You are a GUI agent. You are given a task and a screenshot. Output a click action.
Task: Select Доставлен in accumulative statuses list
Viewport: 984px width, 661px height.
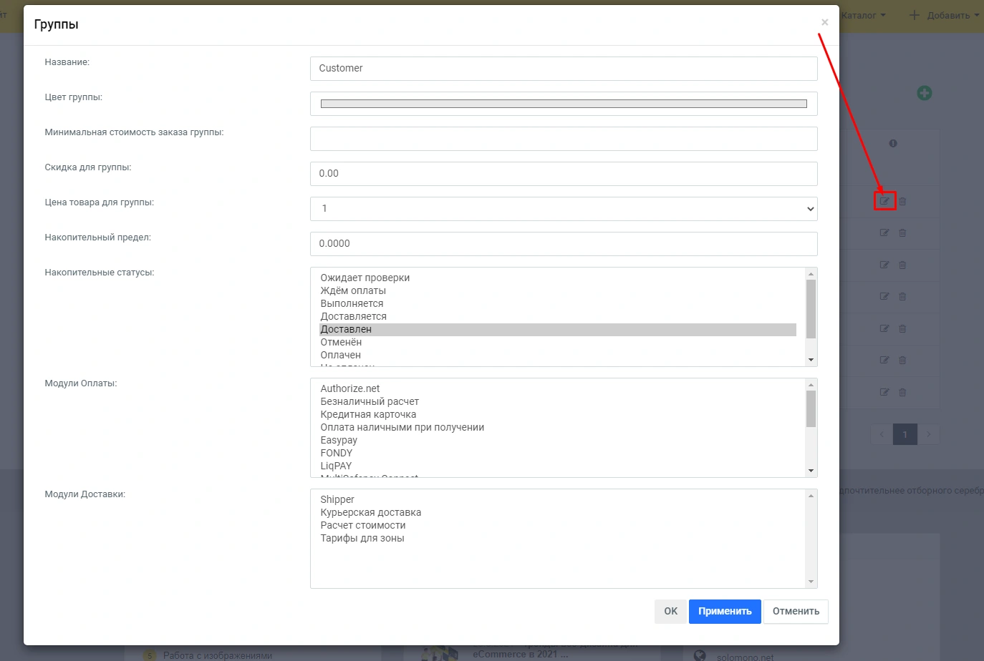(346, 329)
